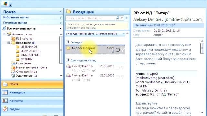The height and width of the screenshot is (116, 207).
Task: Open the ОБЪЯВЛЕНИЯ subfolder
Action: (x=30, y=55)
